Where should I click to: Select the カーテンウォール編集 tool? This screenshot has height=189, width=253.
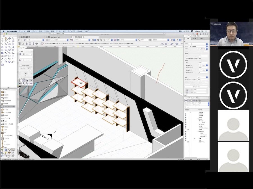tap(8, 107)
